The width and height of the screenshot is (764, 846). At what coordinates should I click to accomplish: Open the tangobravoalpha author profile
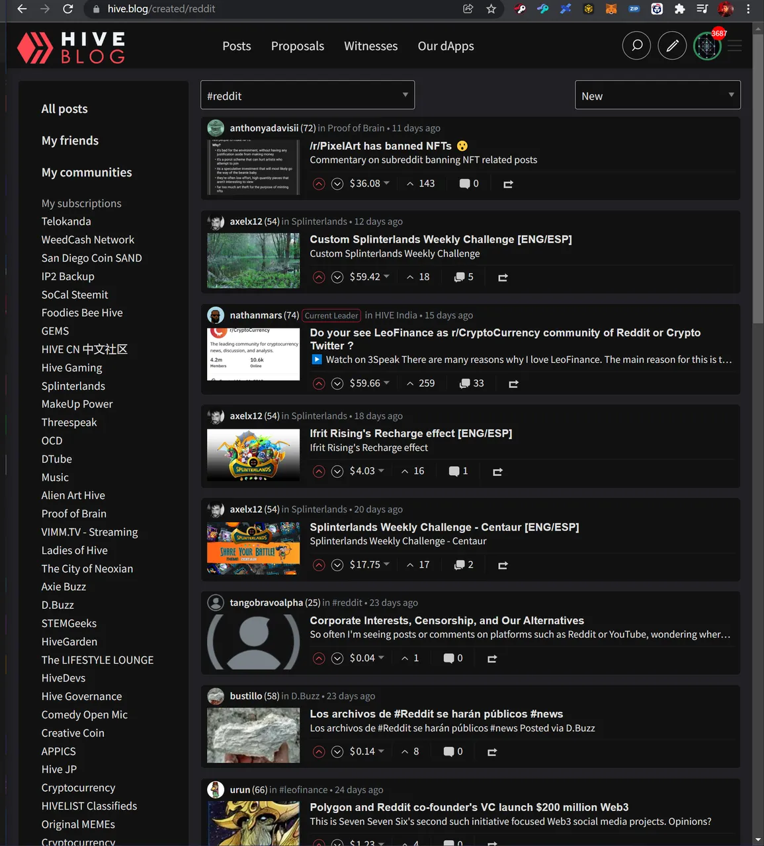(266, 603)
